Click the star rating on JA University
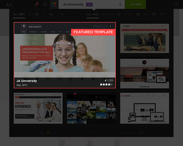 click(x=106, y=85)
